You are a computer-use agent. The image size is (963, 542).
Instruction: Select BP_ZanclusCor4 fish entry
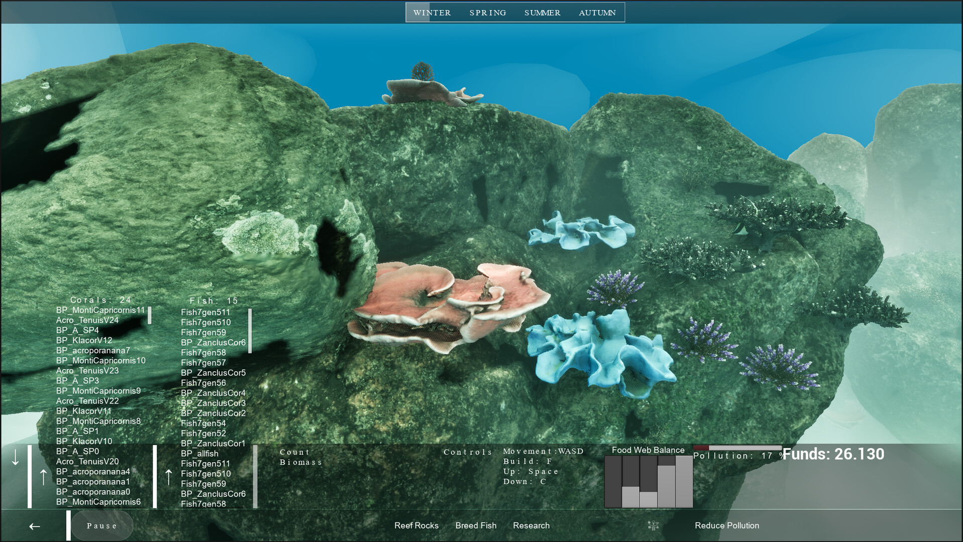[213, 392]
